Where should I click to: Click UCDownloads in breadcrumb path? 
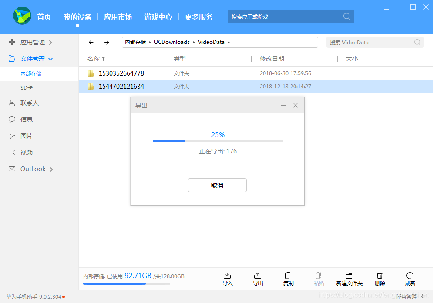[x=172, y=42]
